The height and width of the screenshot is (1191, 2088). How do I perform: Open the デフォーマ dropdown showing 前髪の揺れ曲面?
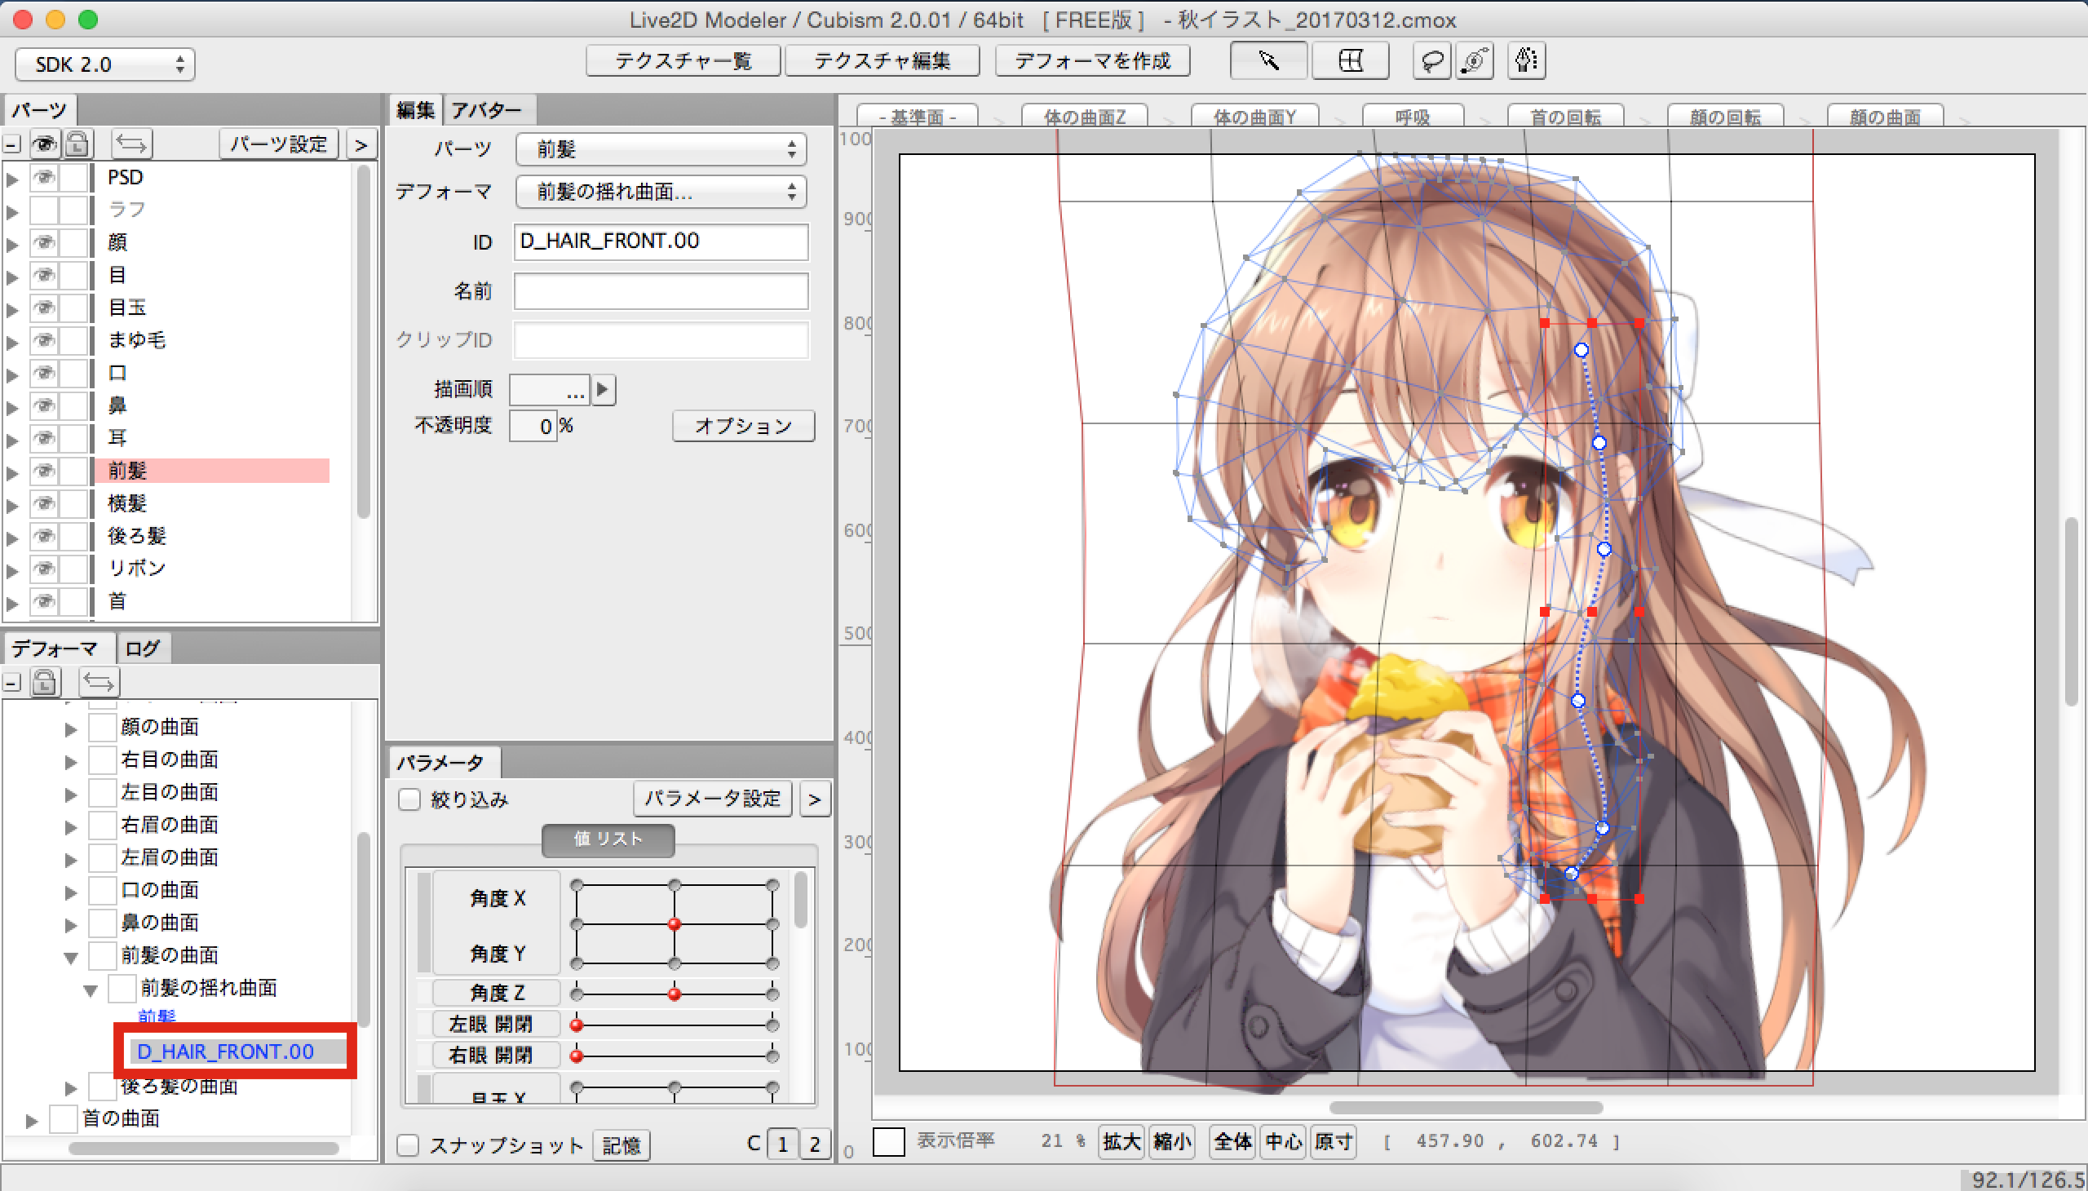tap(661, 192)
